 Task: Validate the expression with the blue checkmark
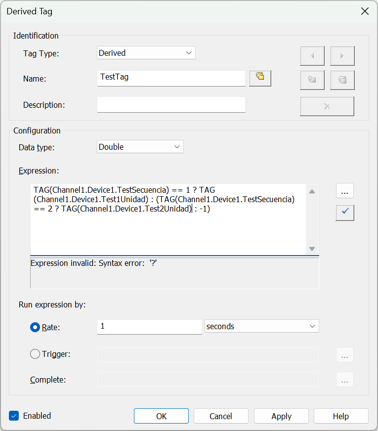(x=344, y=213)
